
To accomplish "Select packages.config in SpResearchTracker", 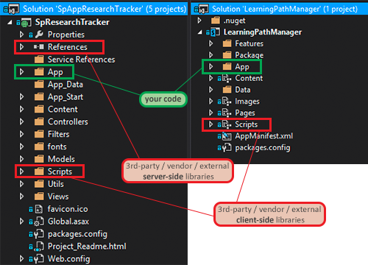I will pos(77,234).
